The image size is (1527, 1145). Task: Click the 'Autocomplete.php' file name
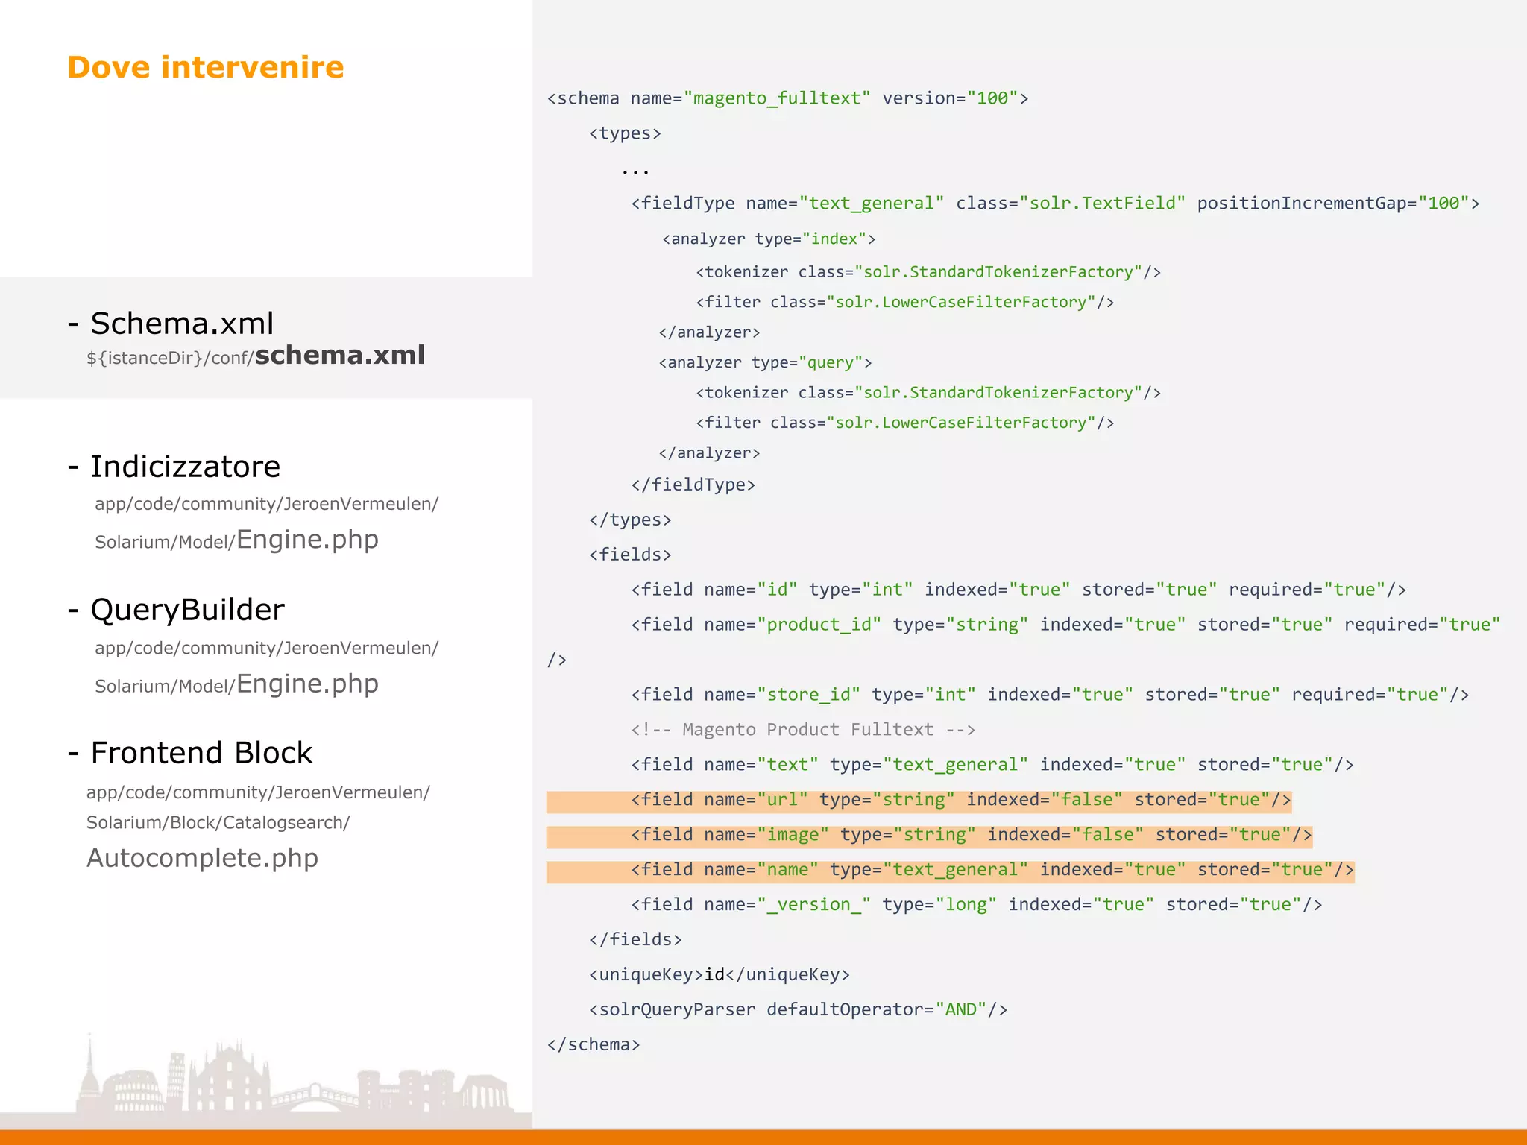click(x=203, y=858)
